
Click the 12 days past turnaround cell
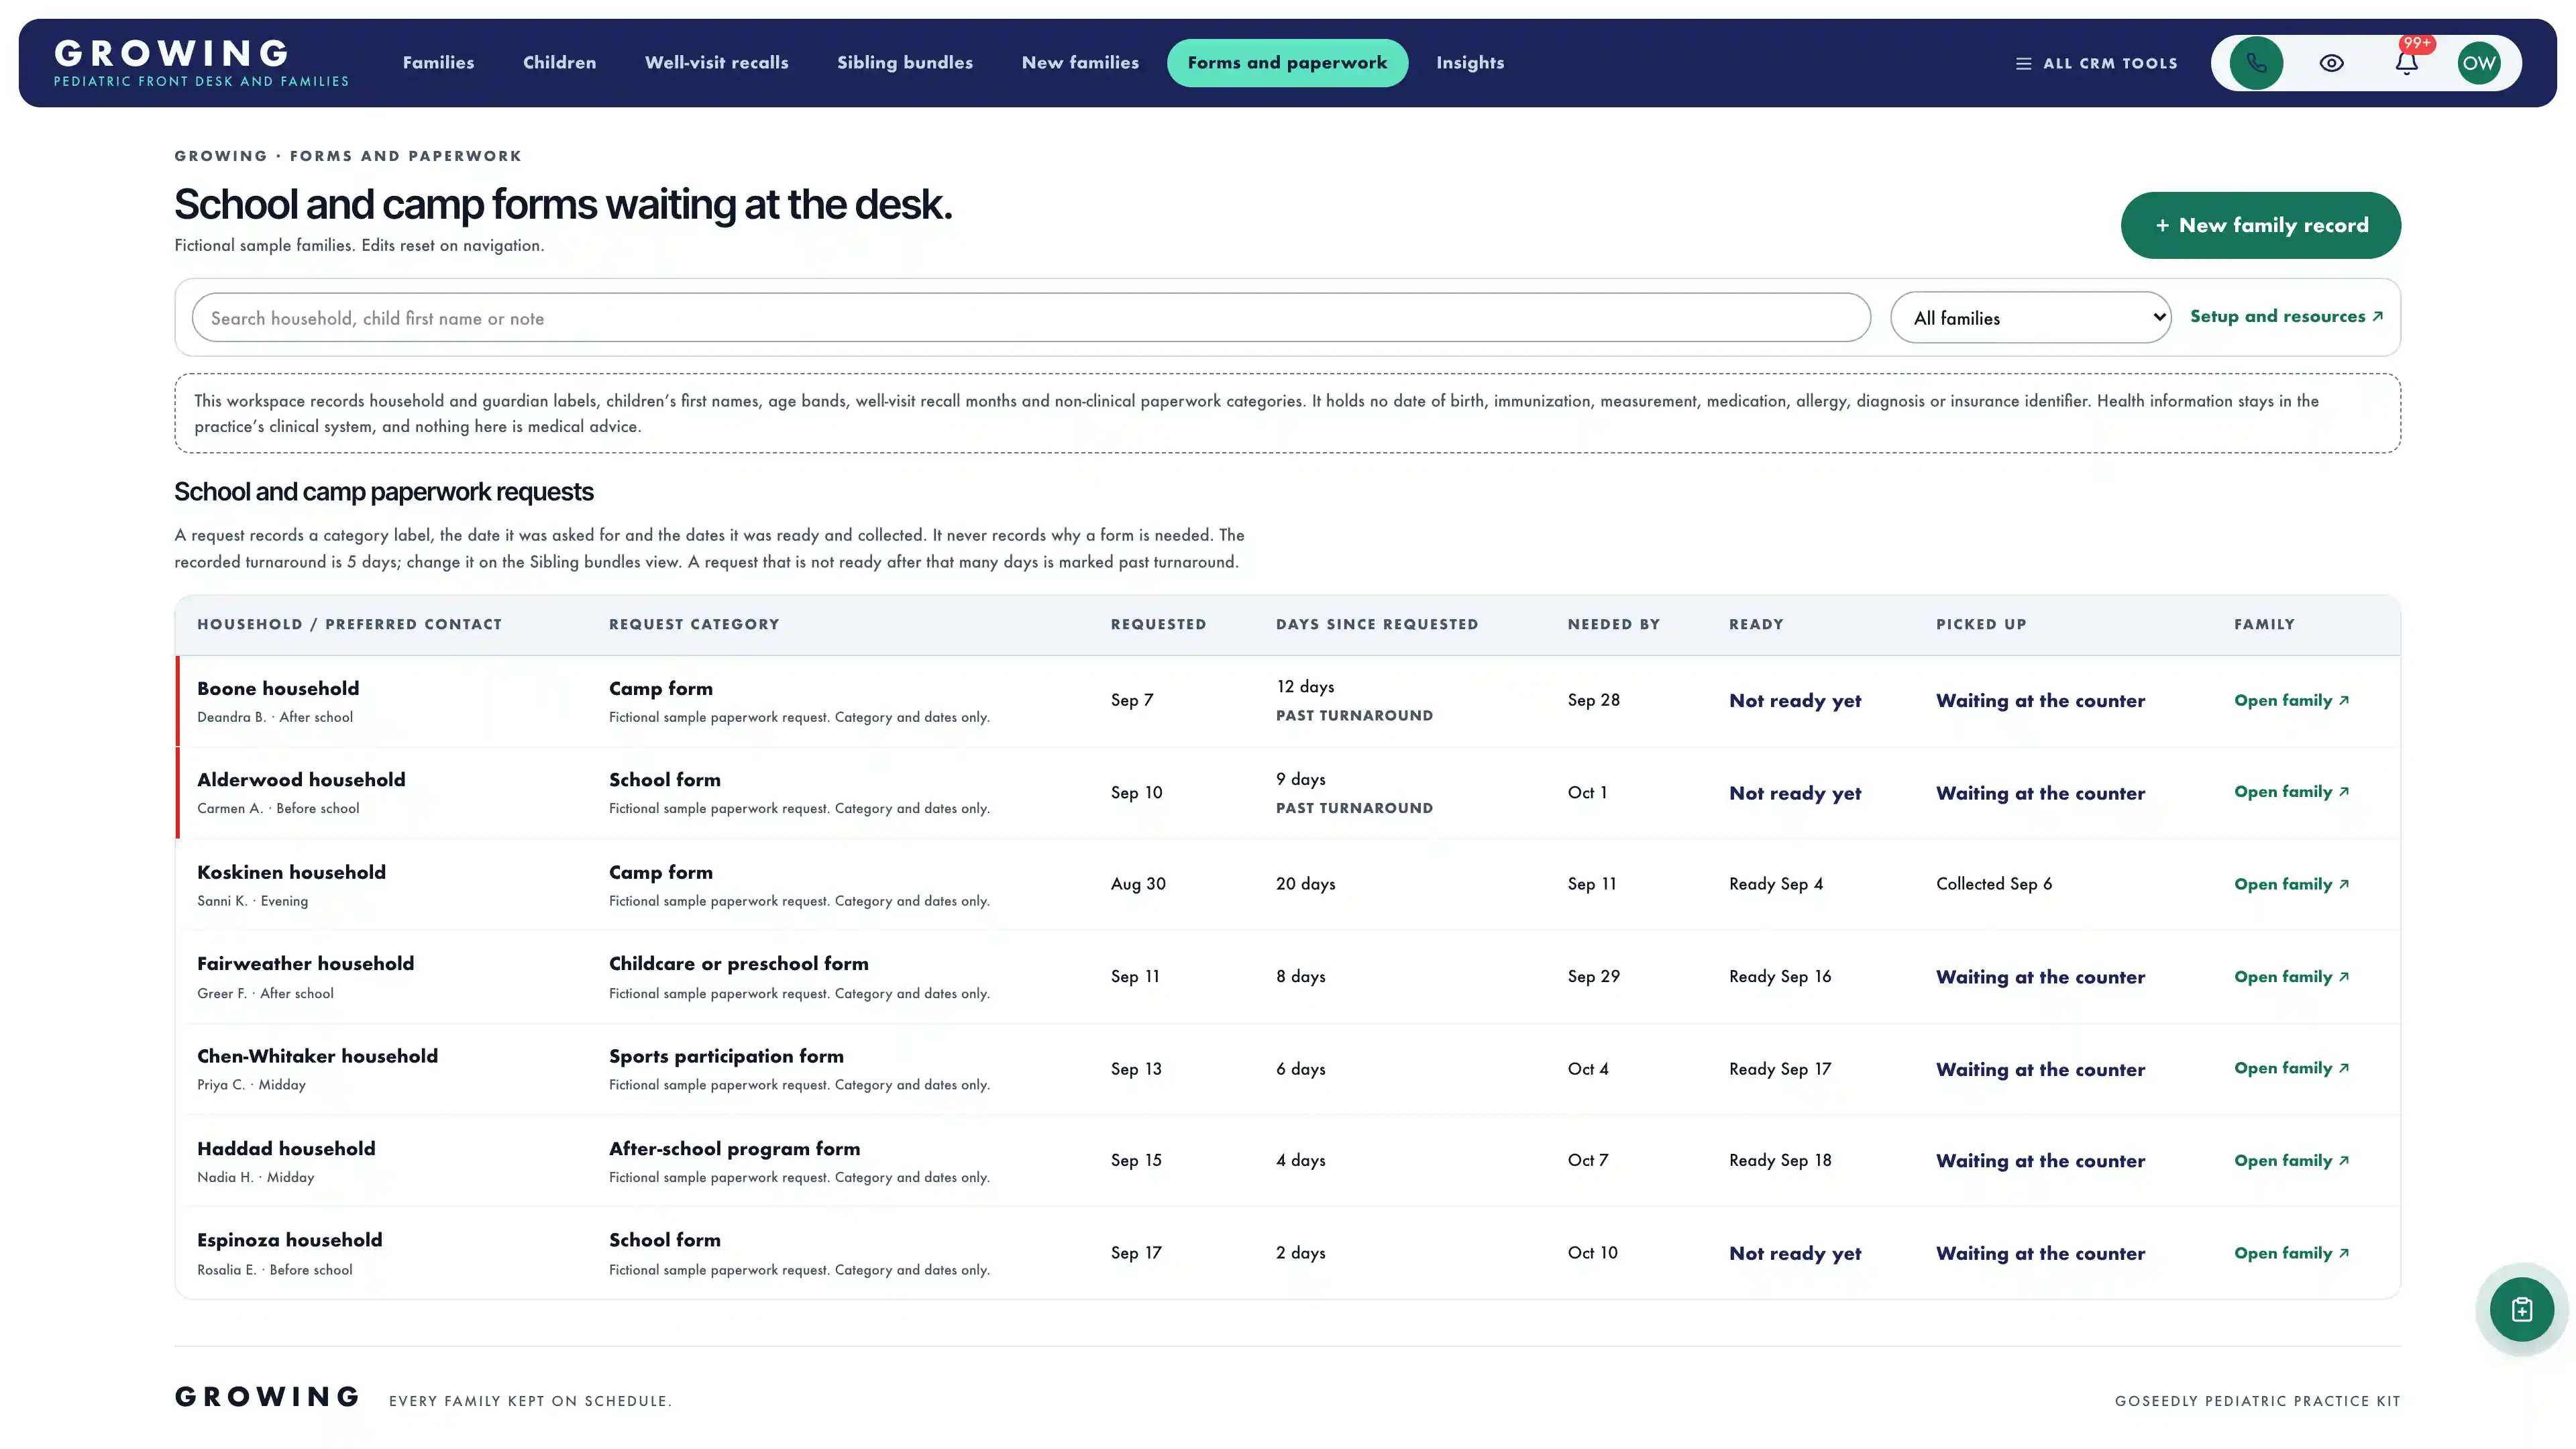point(1354,700)
